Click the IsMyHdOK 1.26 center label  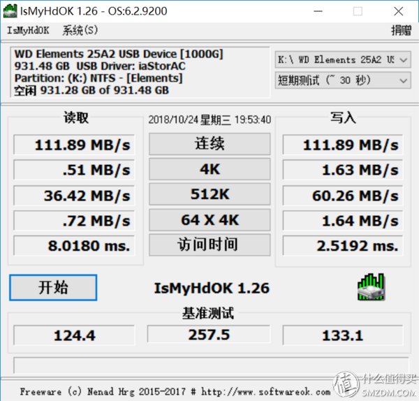[x=212, y=288]
